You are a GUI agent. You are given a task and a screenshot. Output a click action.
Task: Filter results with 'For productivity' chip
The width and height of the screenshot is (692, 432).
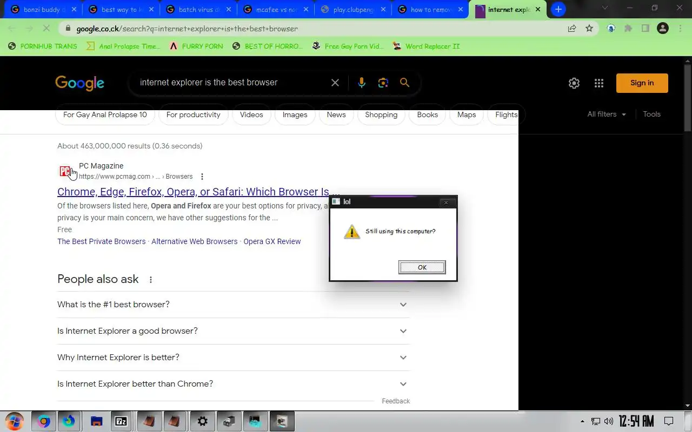pyautogui.click(x=193, y=114)
